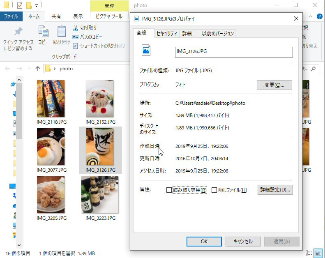The height and width of the screenshot is (258, 325).
Task: Click the Copy (コピー) ribbon icon
Action: [x=44, y=31]
